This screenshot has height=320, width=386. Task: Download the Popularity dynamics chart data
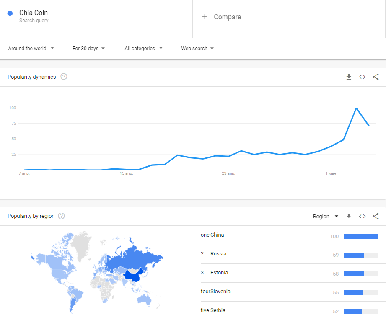[x=349, y=77]
